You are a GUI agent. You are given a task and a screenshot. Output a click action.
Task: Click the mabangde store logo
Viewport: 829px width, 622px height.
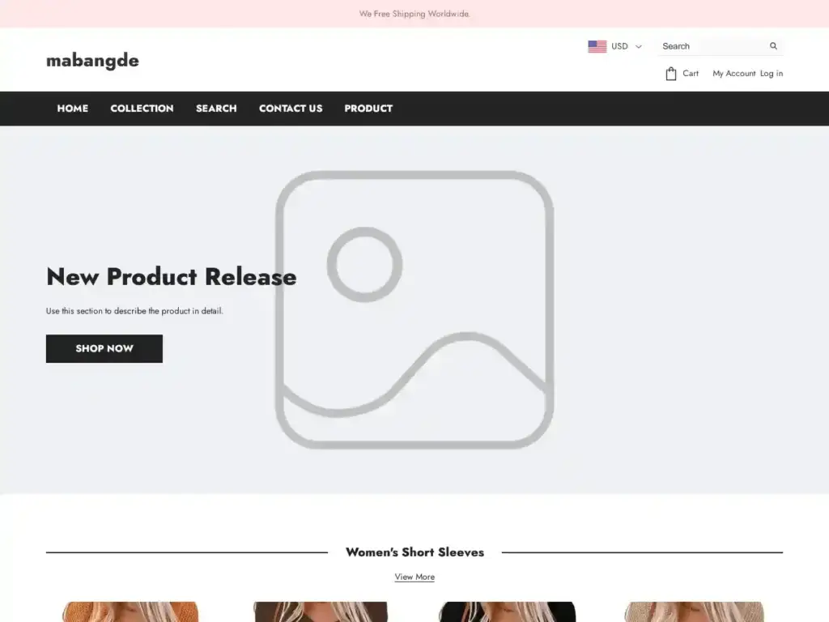(x=92, y=60)
